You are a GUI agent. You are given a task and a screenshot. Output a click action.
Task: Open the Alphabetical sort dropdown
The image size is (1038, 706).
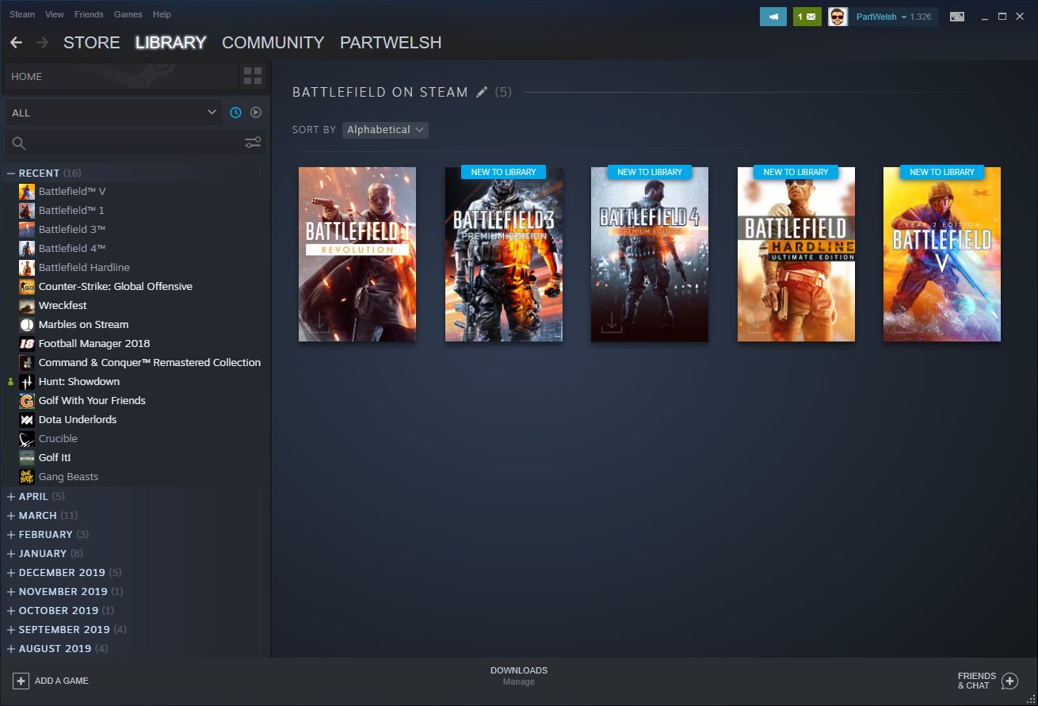click(386, 129)
